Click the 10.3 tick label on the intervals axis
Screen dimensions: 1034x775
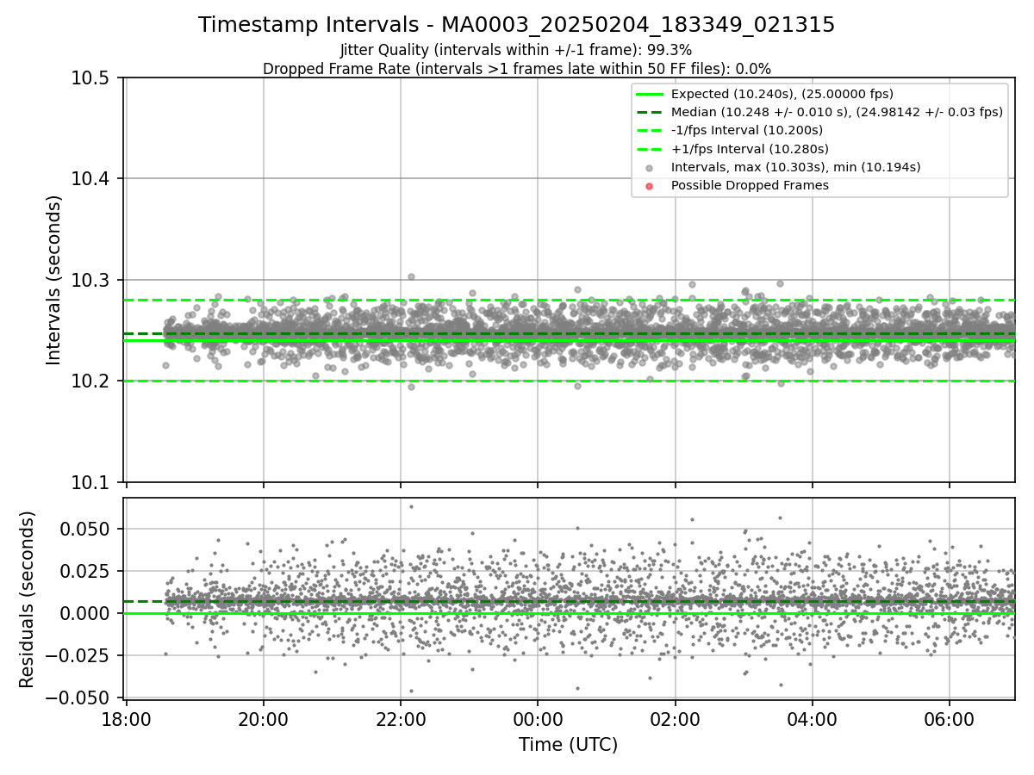tap(91, 280)
